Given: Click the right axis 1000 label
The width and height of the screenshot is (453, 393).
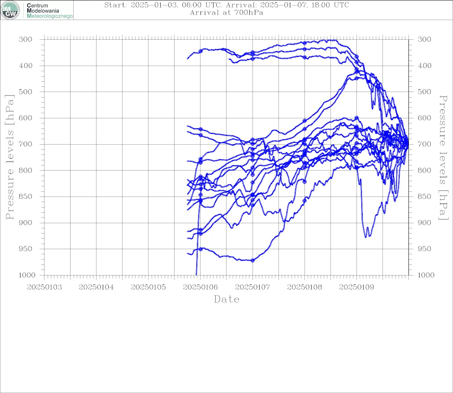Looking at the screenshot, I should coord(426,275).
